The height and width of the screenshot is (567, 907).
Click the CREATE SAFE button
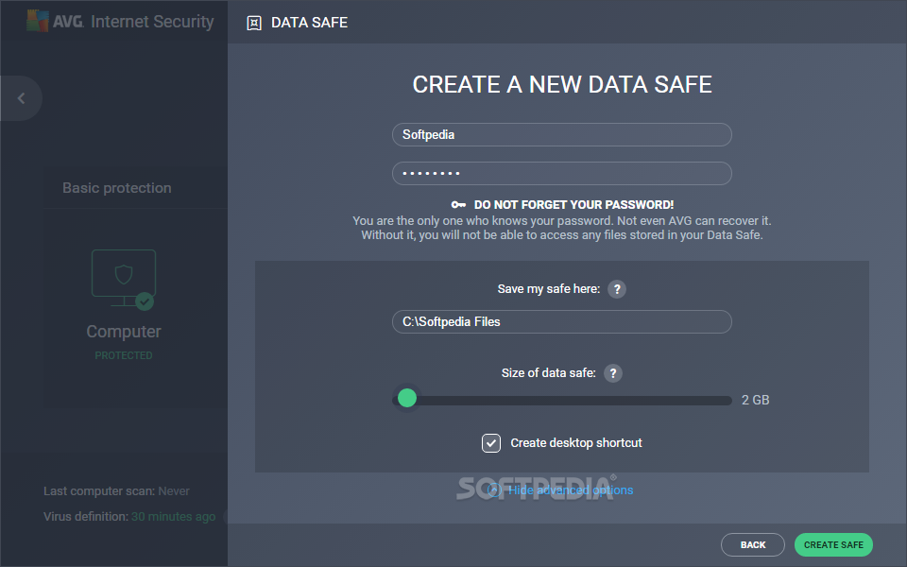[x=833, y=545]
